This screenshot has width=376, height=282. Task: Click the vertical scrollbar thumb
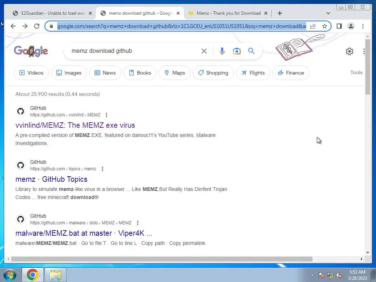click(368, 67)
